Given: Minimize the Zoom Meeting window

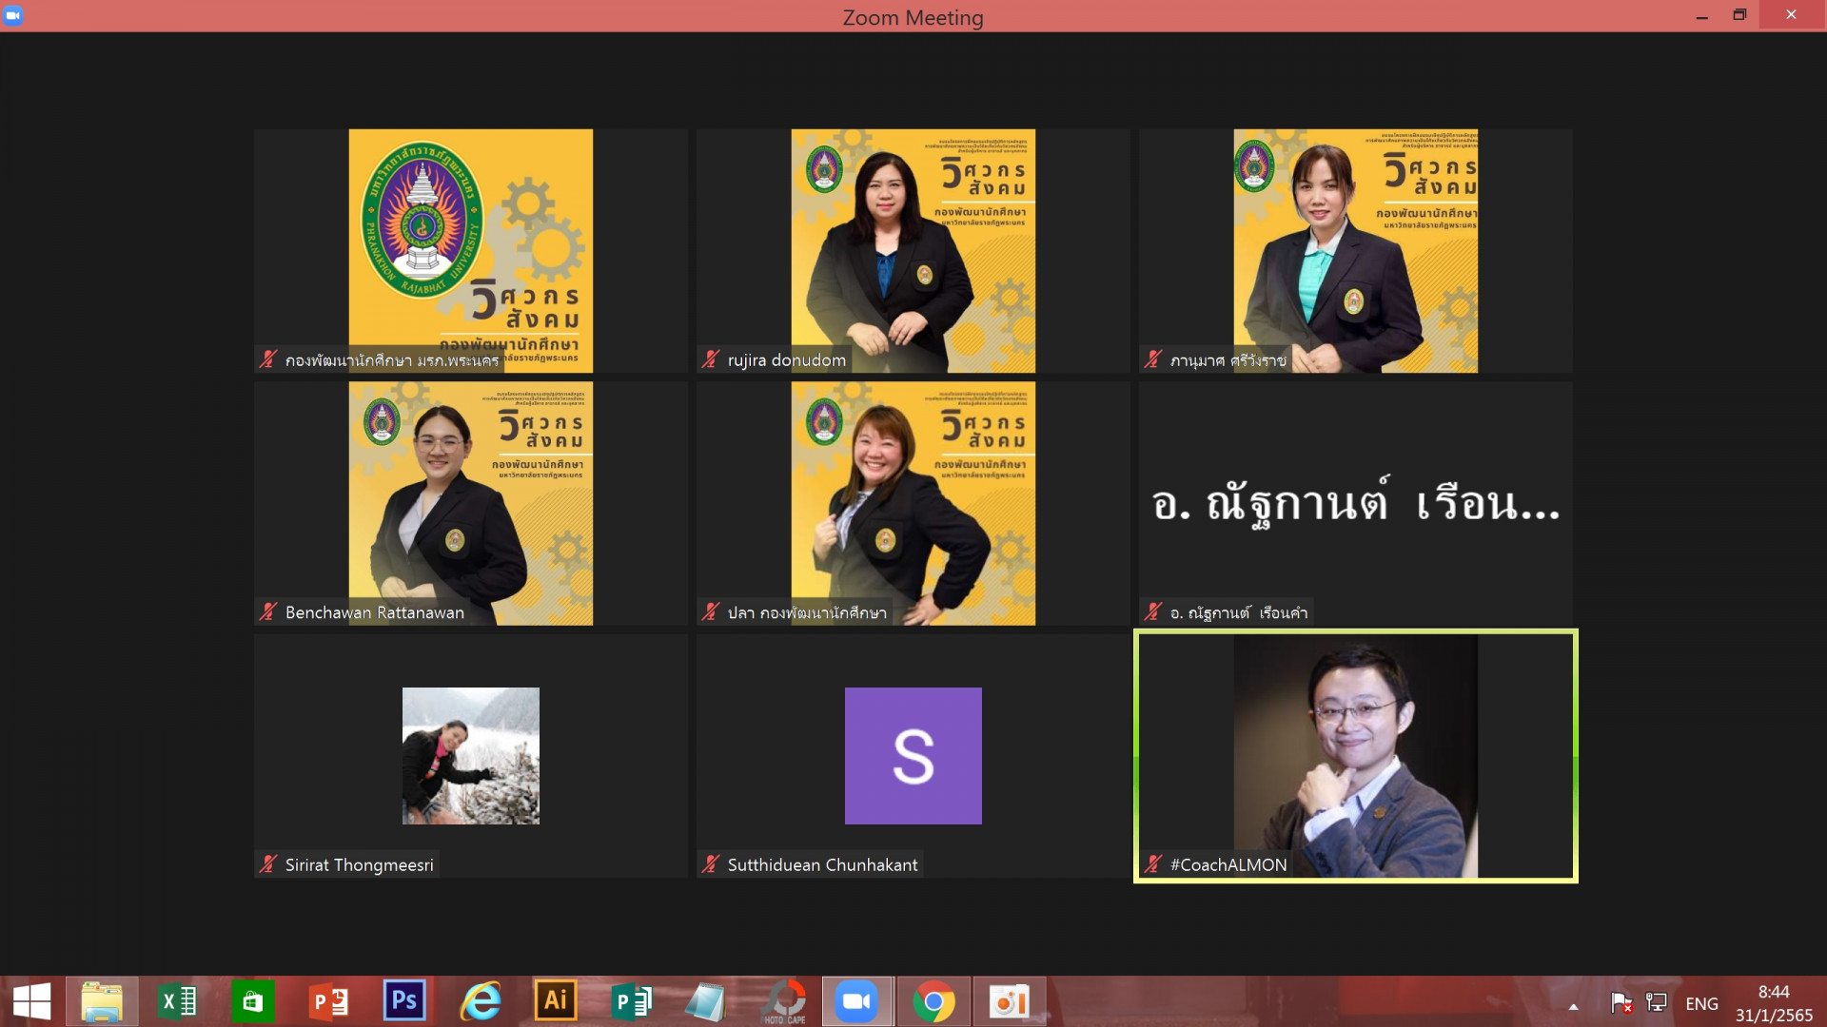Looking at the screenshot, I should pos(1701,15).
